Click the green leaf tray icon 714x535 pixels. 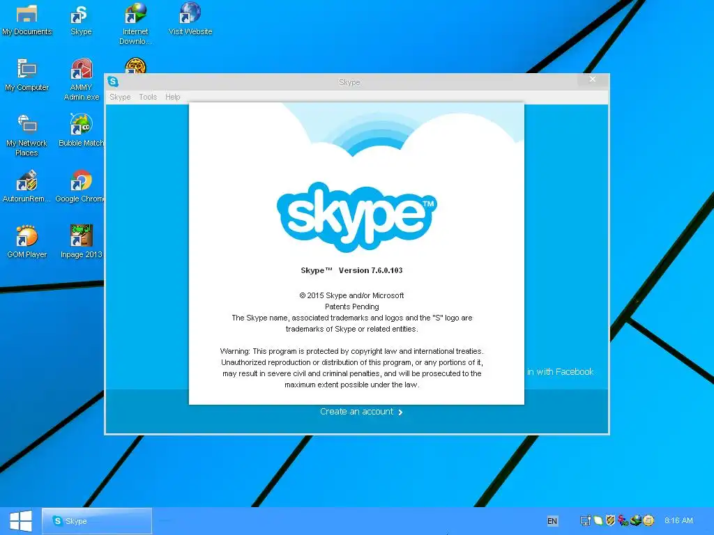click(x=598, y=520)
